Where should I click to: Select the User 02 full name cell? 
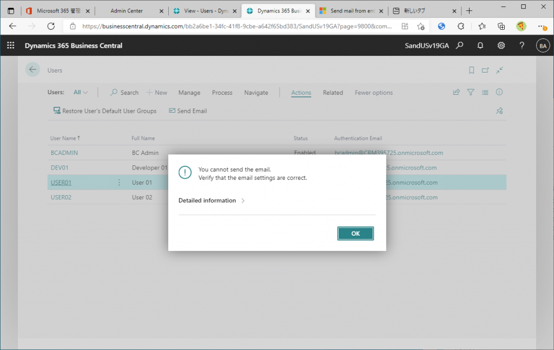pyautogui.click(x=142, y=197)
